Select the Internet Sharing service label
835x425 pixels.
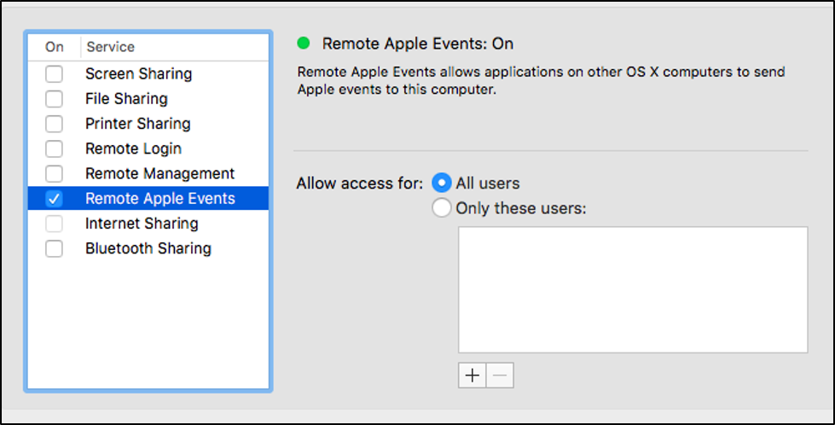[x=142, y=224]
